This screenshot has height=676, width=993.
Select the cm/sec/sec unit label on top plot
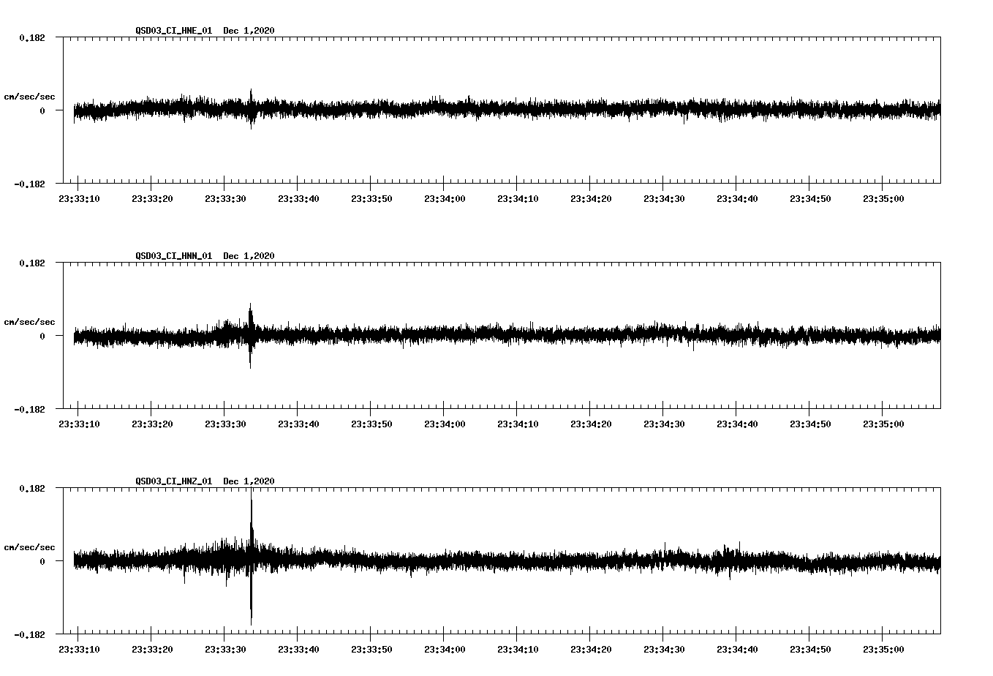click(x=30, y=95)
